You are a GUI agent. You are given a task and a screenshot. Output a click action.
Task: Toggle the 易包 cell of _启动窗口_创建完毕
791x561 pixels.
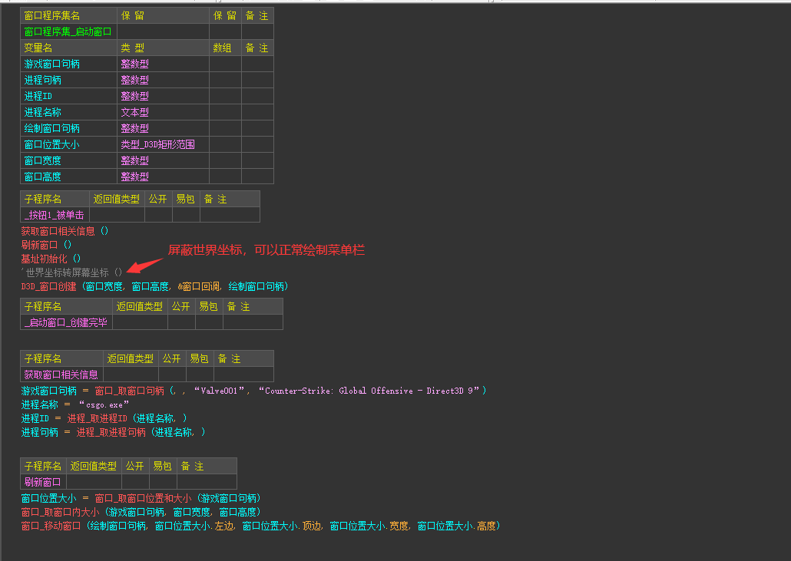point(209,322)
